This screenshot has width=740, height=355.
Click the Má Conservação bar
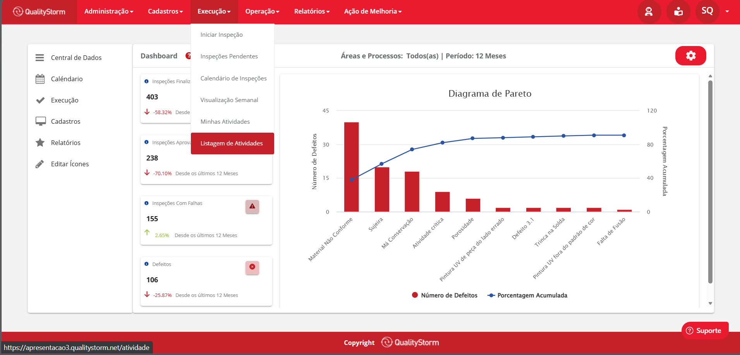pos(412,192)
